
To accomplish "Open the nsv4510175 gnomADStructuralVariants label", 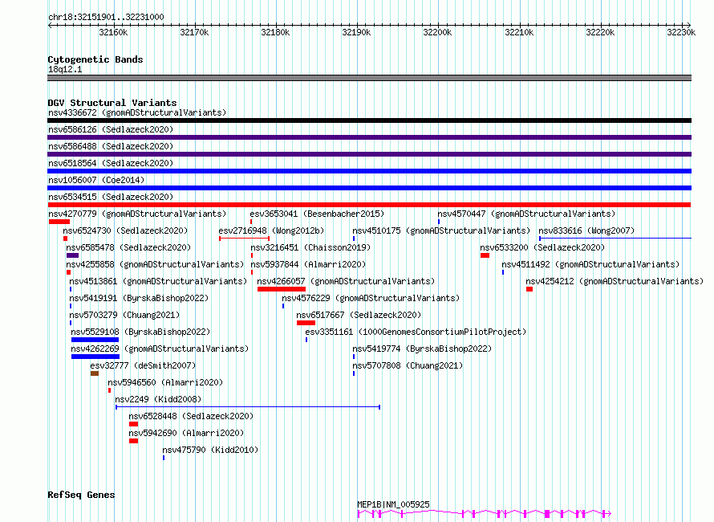I will pyautogui.click(x=441, y=230).
